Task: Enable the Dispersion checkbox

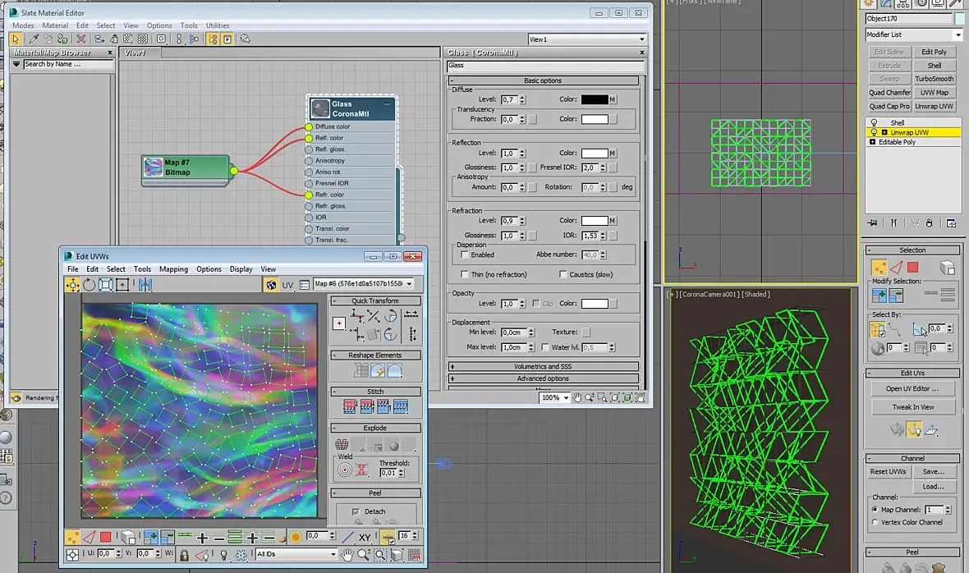Action: tap(465, 255)
